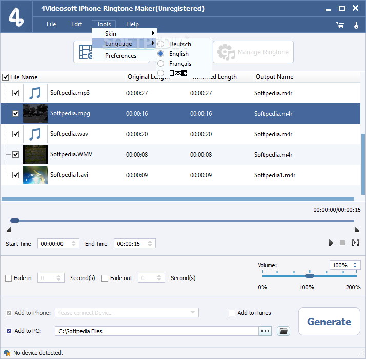Toggle the Add to PC checkbox
Viewport: 366px width, 359px height.
click(9, 331)
